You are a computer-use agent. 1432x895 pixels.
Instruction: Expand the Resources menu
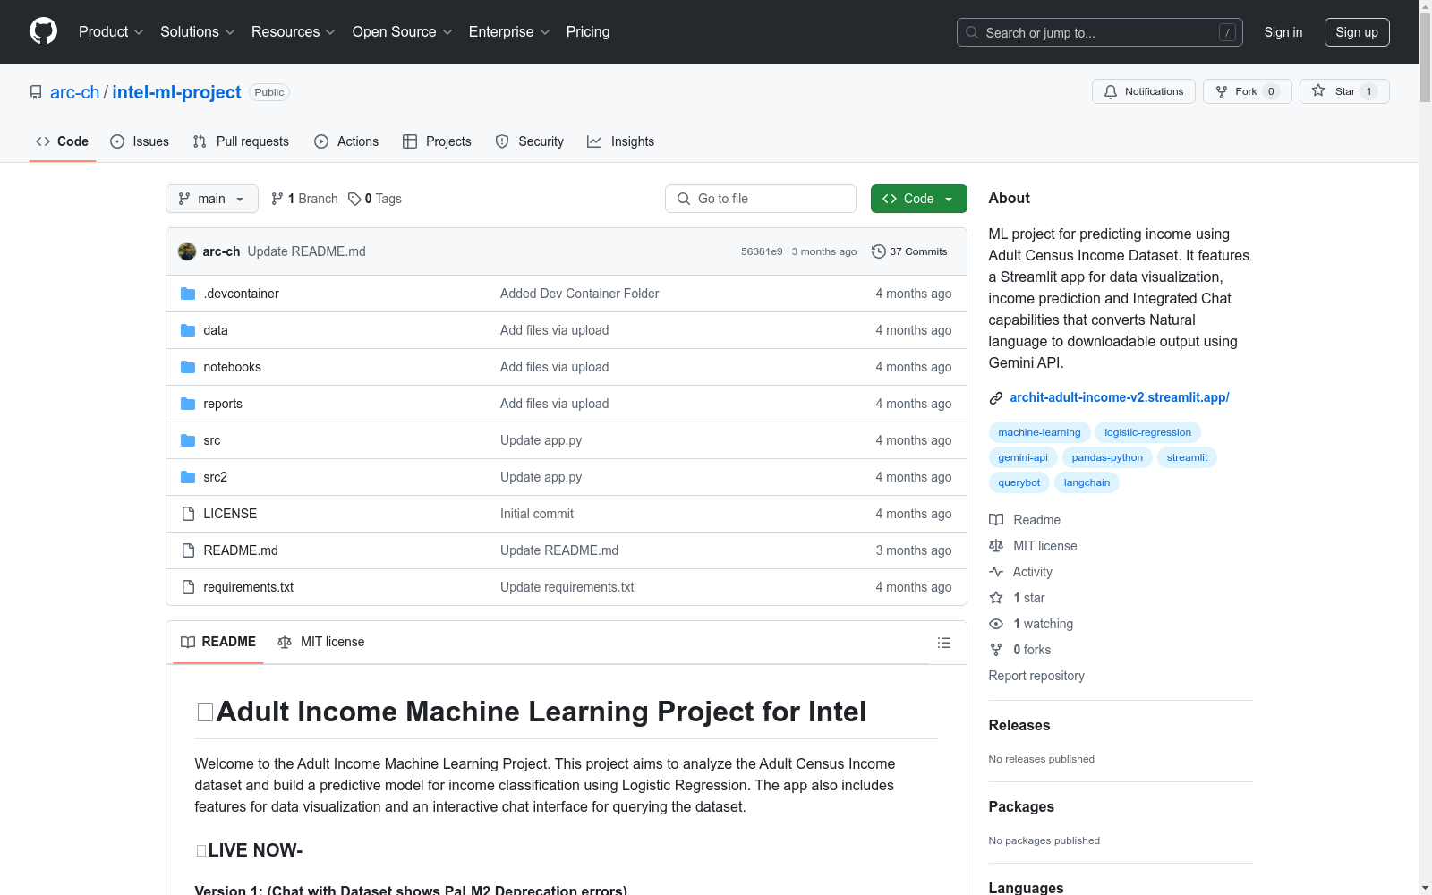tap(294, 31)
